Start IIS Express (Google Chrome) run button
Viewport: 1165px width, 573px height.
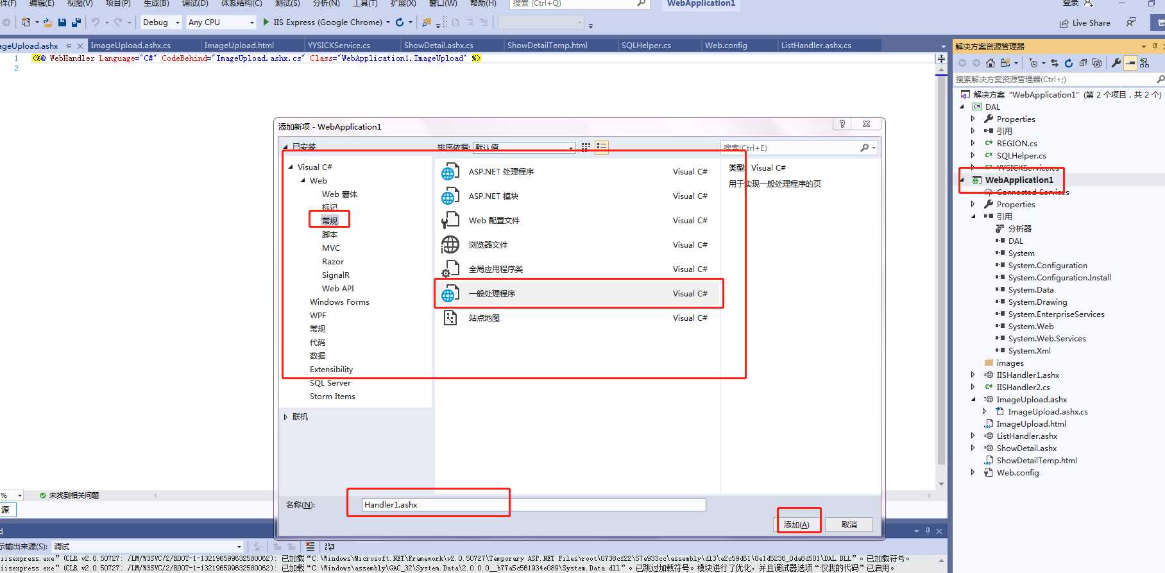(x=324, y=22)
